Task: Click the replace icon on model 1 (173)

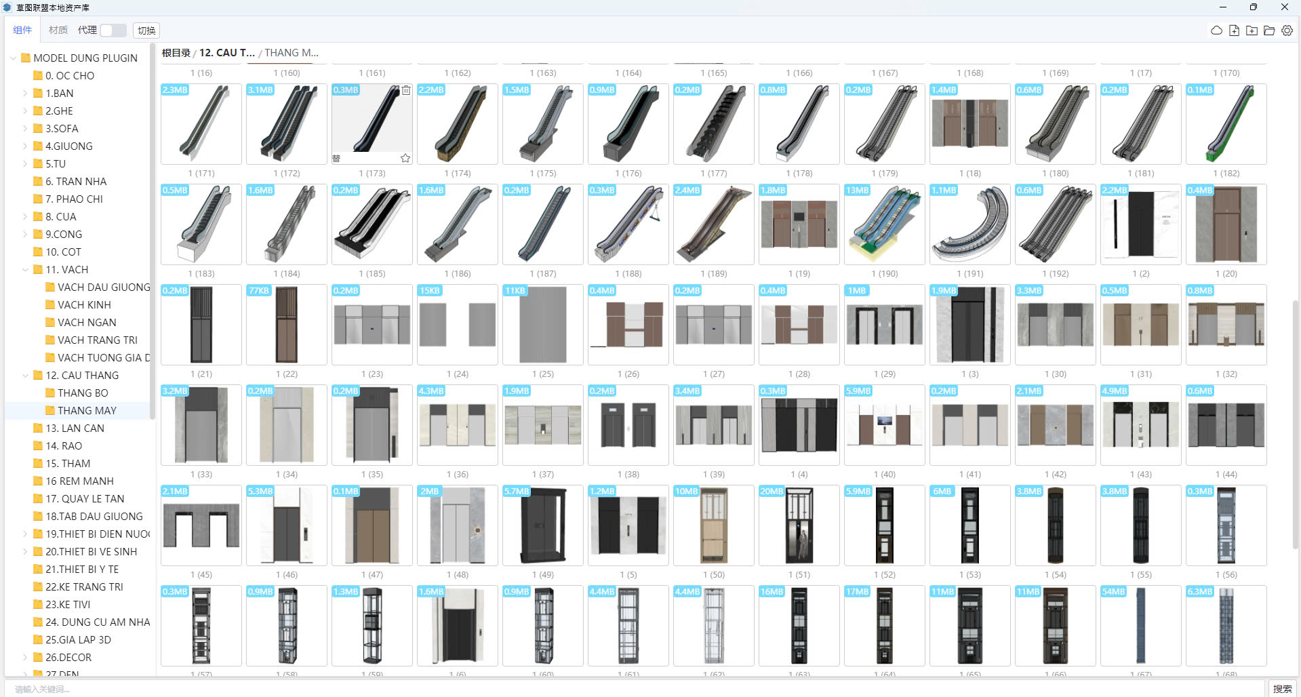Action: 336,158
